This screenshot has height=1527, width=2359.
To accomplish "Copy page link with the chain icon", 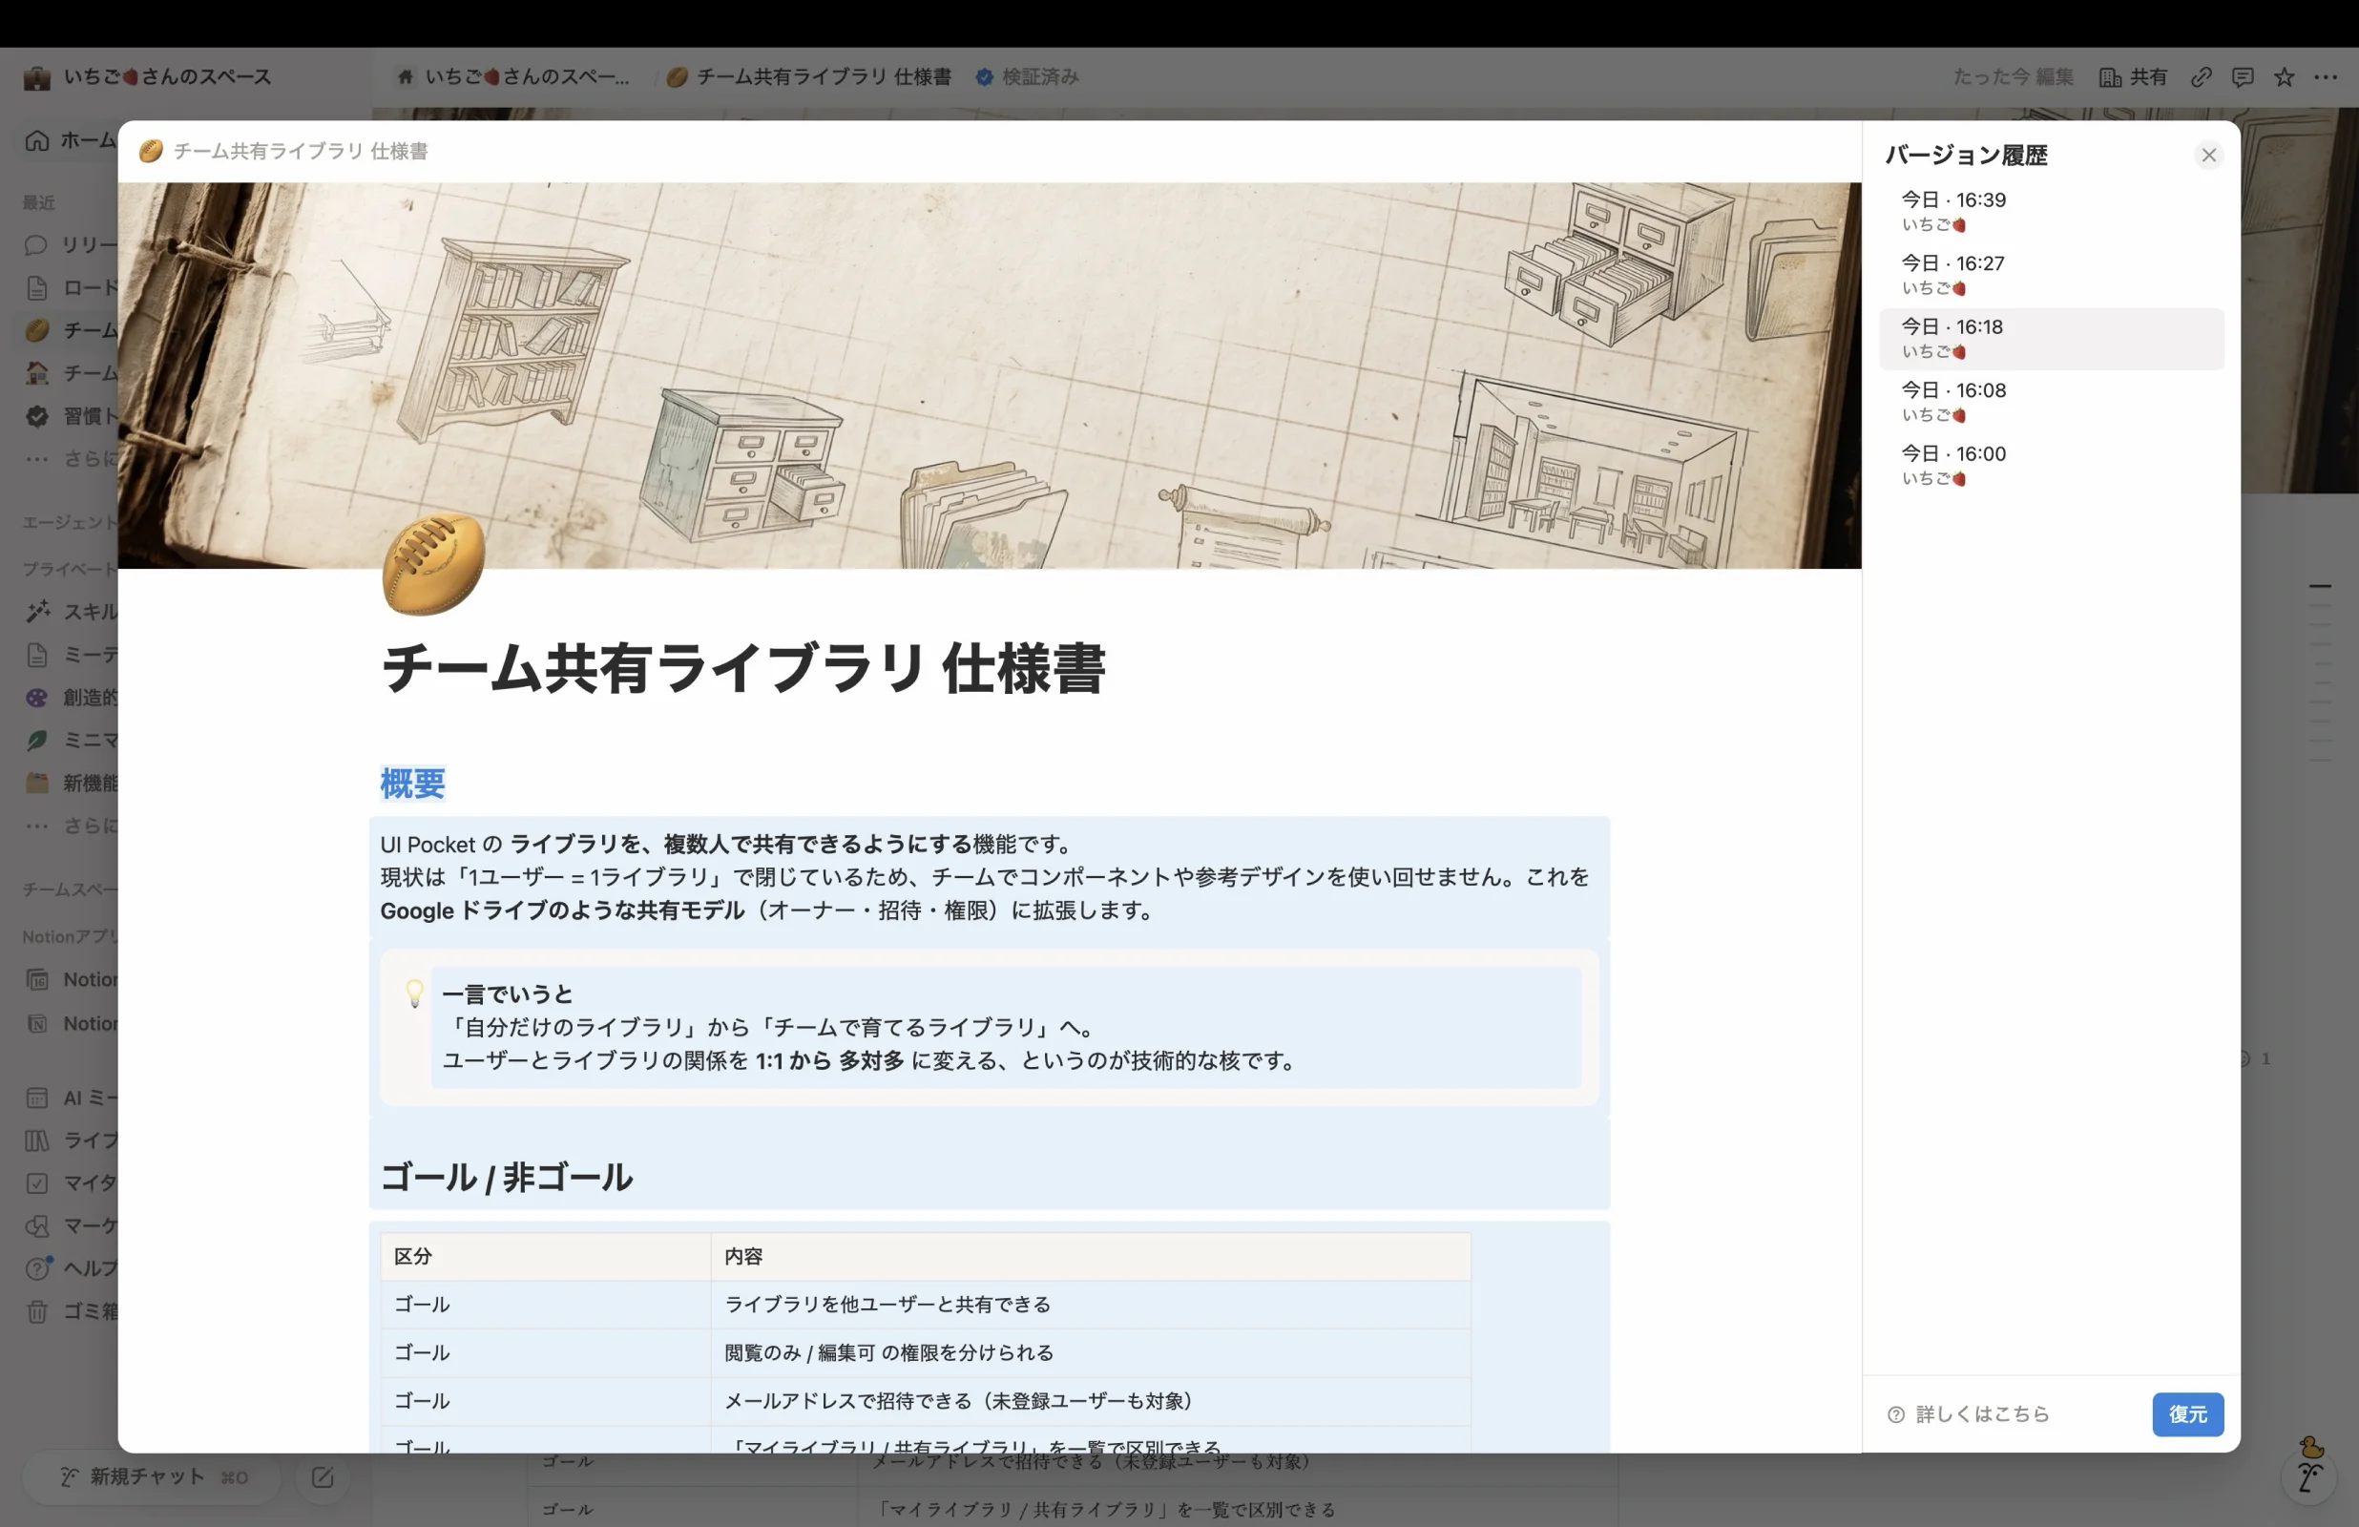I will (x=2201, y=76).
